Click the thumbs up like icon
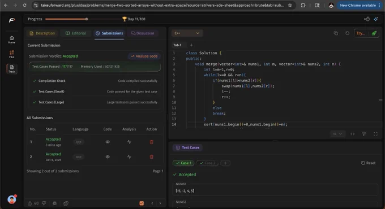Viewport: 385px width, 209px height. click(x=29, y=203)
